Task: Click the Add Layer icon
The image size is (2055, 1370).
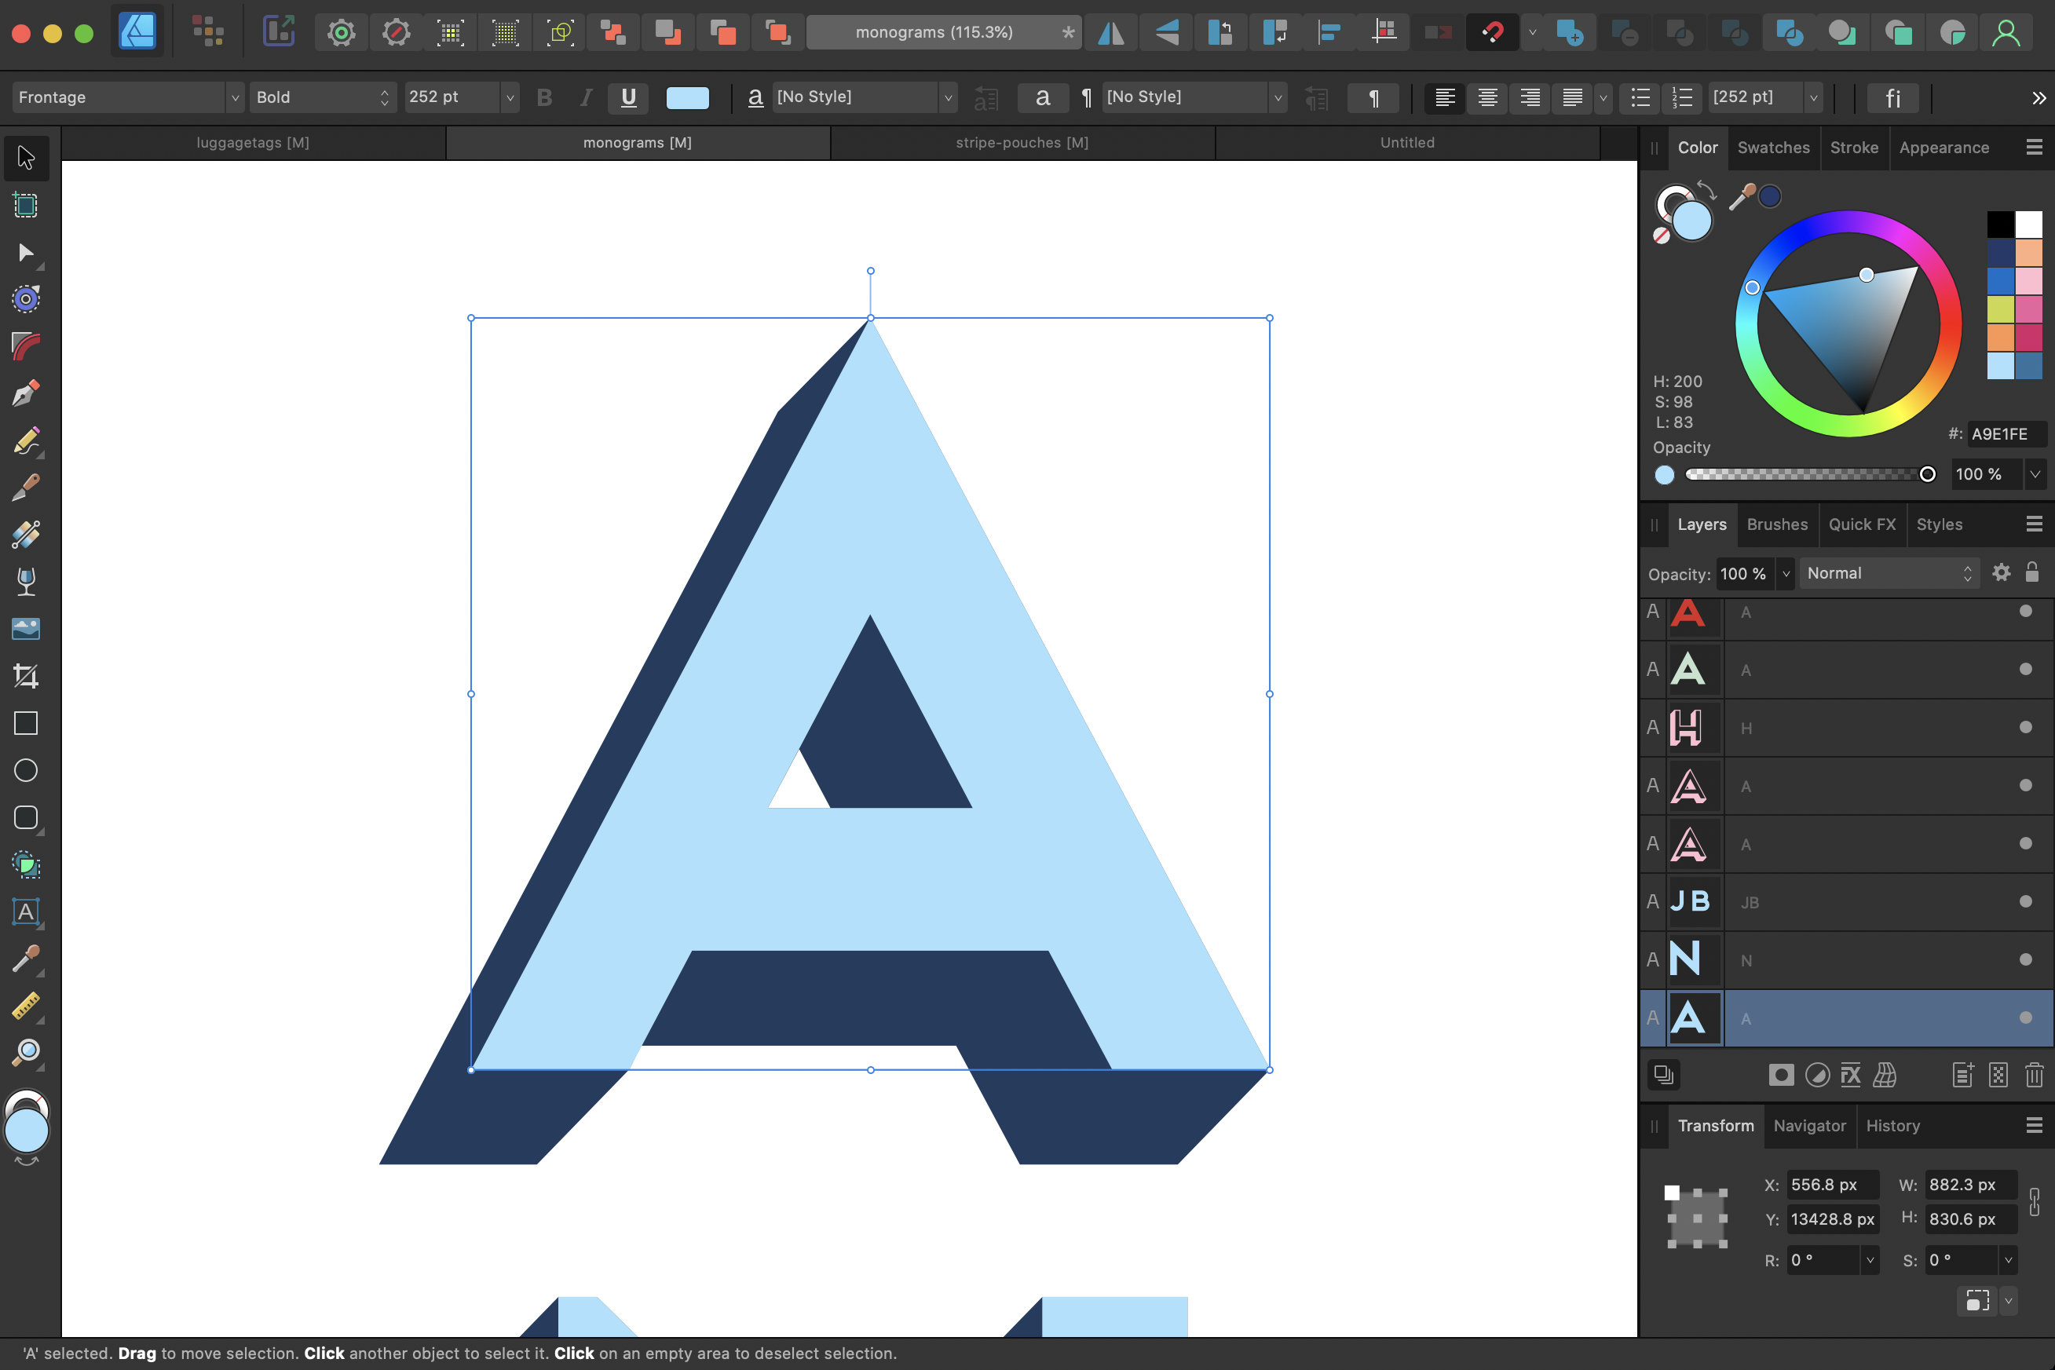Action: tap(1962, 1076)
